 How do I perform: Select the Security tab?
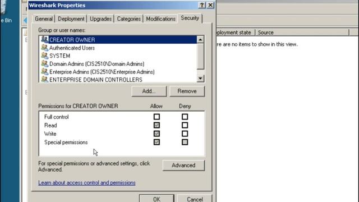tap(190, 18)
